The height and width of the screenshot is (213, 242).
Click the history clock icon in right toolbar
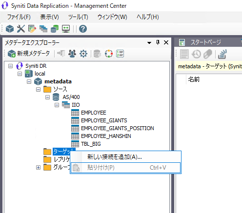pyautogui.click(x=196, y=54)
